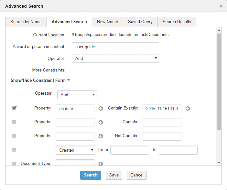Image resolution: width=227 pixels, height=190 pixels.
Task: Click plus icon beside Document Type field
Action: pyautogui.click(x=101, y=164)
